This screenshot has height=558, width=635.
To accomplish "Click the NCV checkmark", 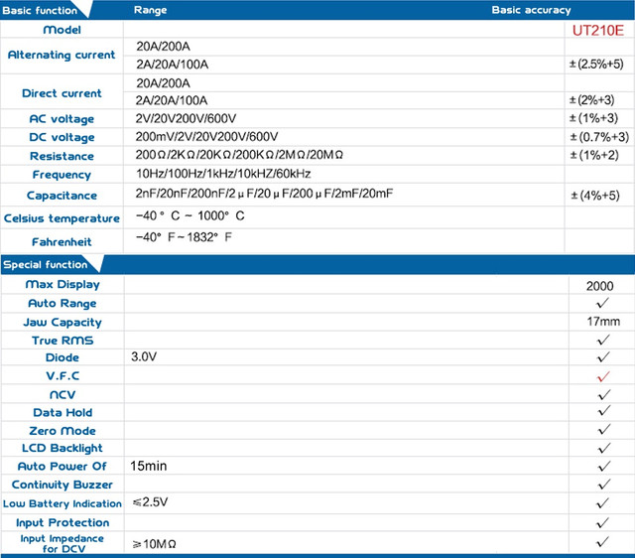I will 603,394.
